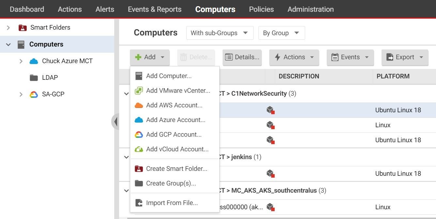This screenshot has height=219, width=436.
Task: Open the With sub-Groups dropdown
Action: pos(220,33)
